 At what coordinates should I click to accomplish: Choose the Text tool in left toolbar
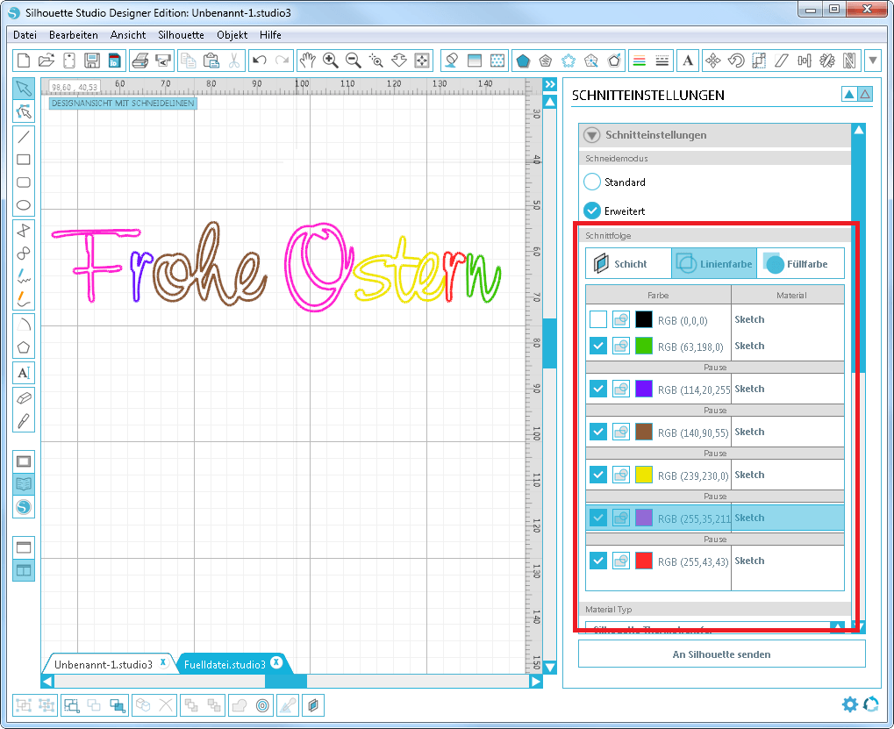point(24,373)
